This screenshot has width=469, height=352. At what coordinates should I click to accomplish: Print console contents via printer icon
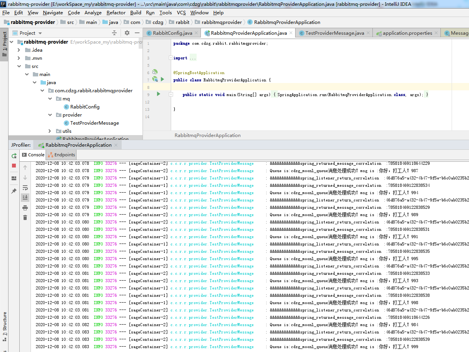[25, 207]
